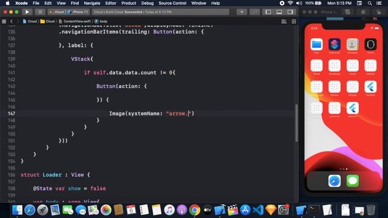
Task: Click 'if self.data.data.count != 0{' line
Action: click(129, 73)
